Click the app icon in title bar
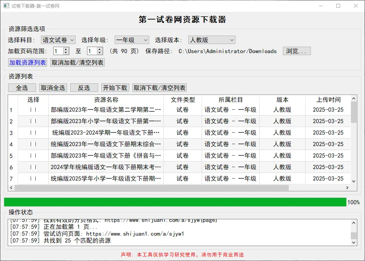365x261 pixels. 6,6
